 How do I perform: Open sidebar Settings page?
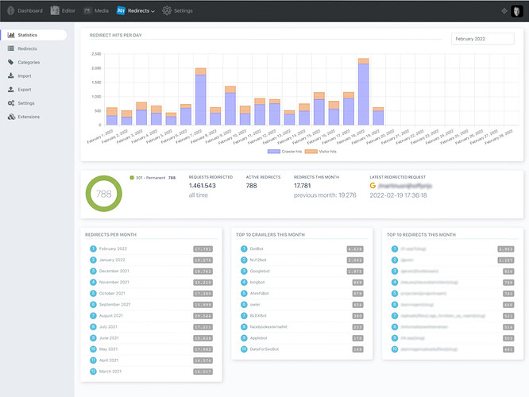point(26,103)
